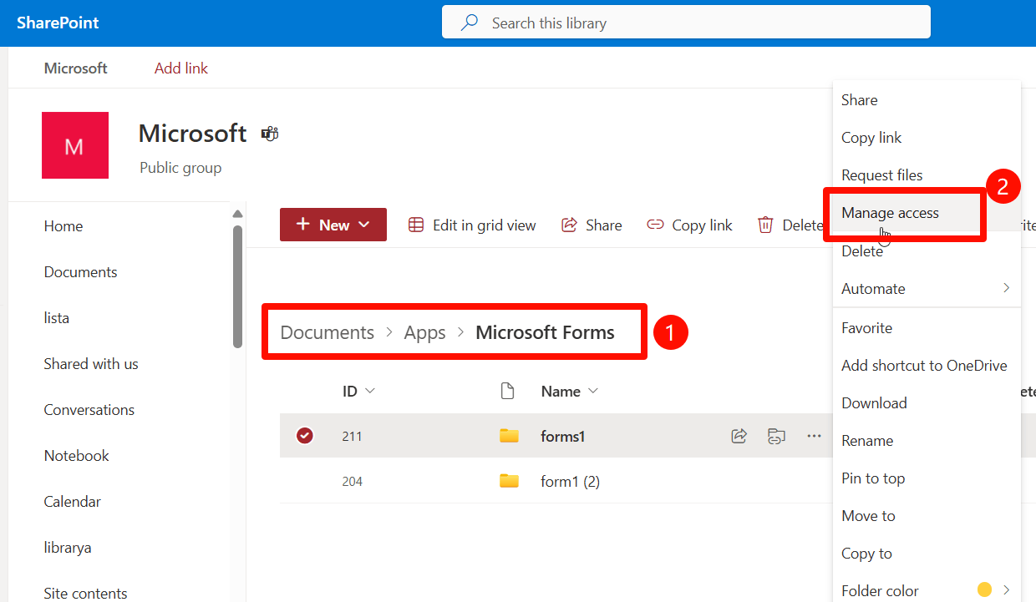Click the group membership icon beside Microsoft title
Image resolution: width=1036 pixels, height=602 pixels.
tap(269, 133)
